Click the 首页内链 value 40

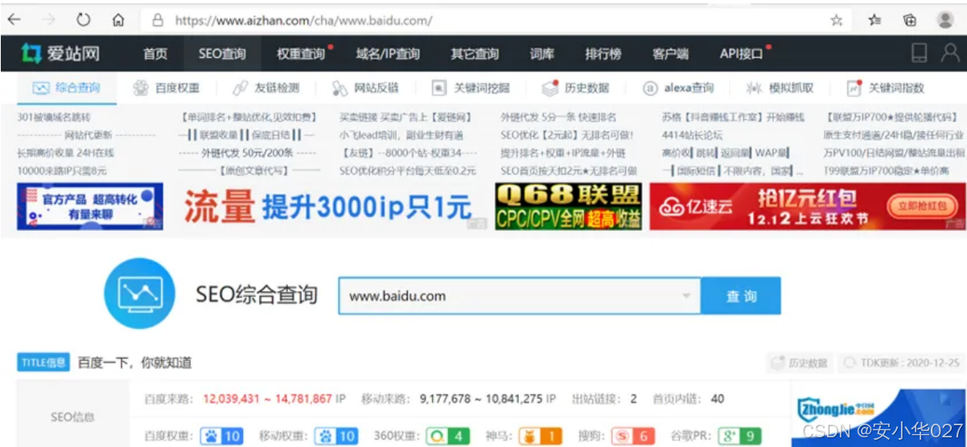(718, 399)
